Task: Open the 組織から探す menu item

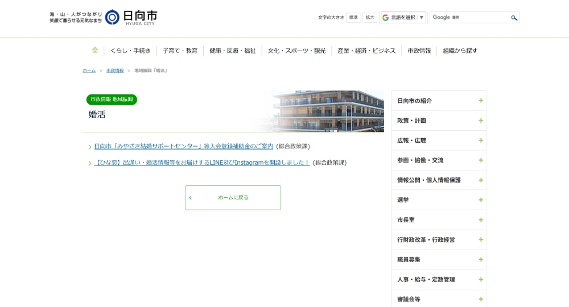Action: (x=460, y=51)
